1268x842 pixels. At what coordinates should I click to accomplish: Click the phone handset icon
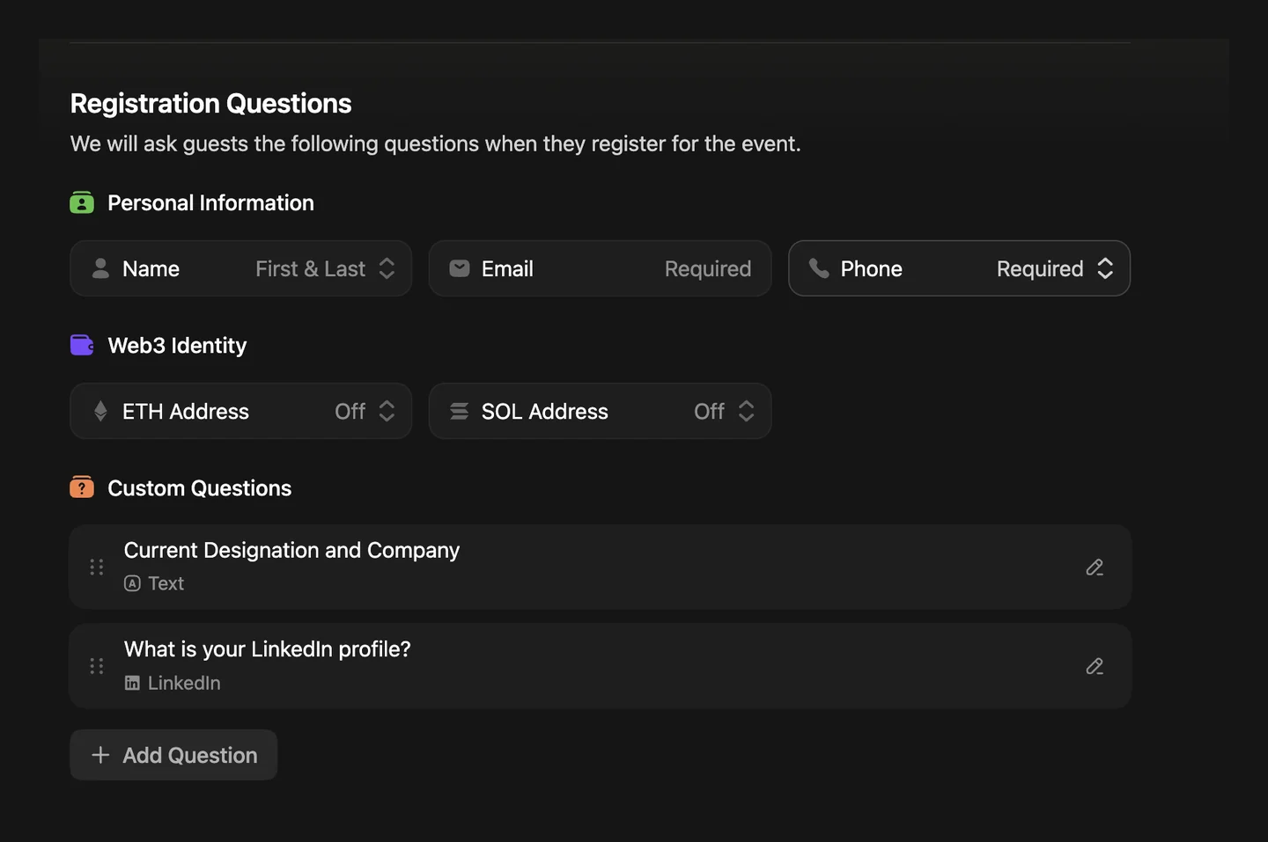pyautogui.click(x=819, y=268)
